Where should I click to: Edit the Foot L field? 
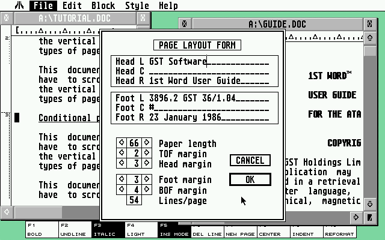click(209, 98)
